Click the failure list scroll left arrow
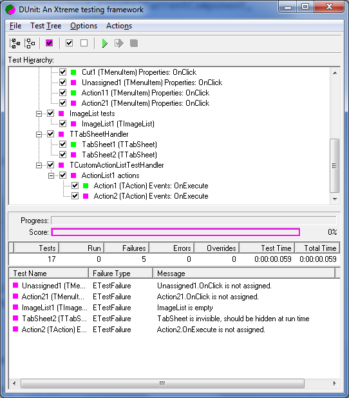This screenshot has height=398, width=349. [14, 383]
